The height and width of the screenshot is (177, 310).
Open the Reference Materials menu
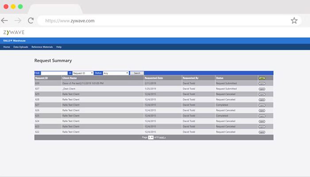pos(42,47)
